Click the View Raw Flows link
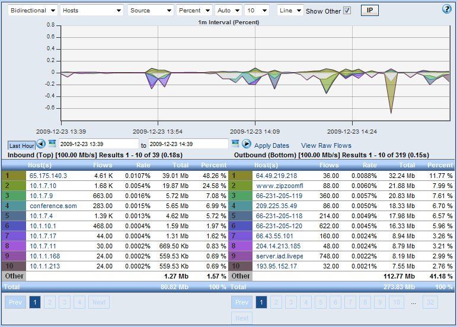The width and height of the screenshot is (457, 327). [326, 145]
